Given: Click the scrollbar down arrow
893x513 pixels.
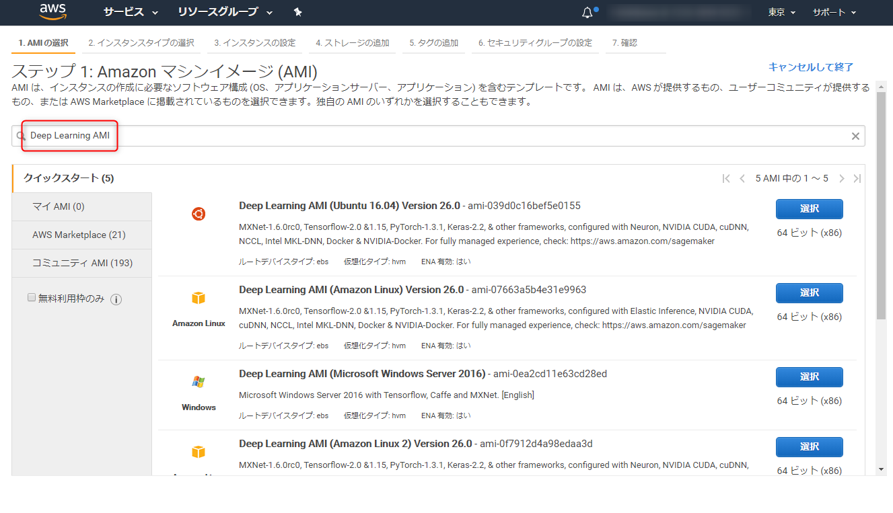Looking at the screenshot, I should click(881, 469).
